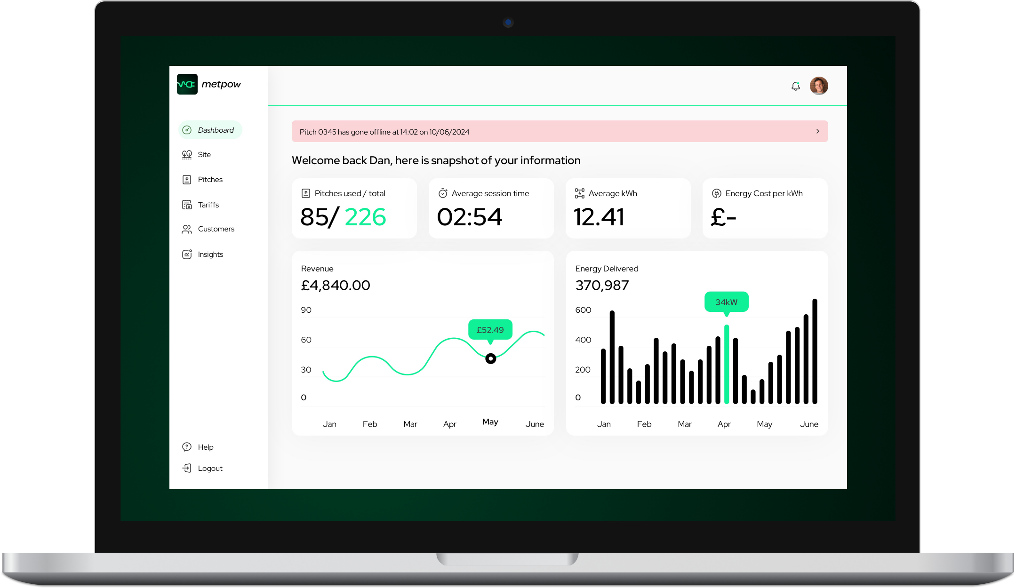Click the £52.49 data point on Revenue chart
The width and height of the screenshot is (1016, 588).
[490, 330]
